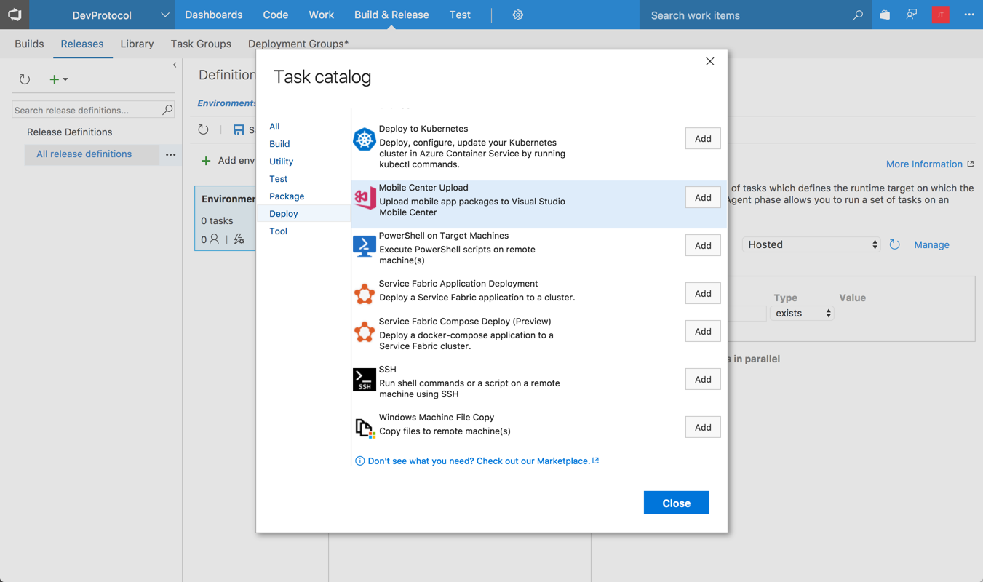The width and height of the screenshot is (983, 582).
Task: Select the Tool task category
Action: pos(279,231)
